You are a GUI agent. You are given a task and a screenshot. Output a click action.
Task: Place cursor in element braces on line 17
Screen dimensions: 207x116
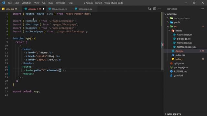pos(60,70)
